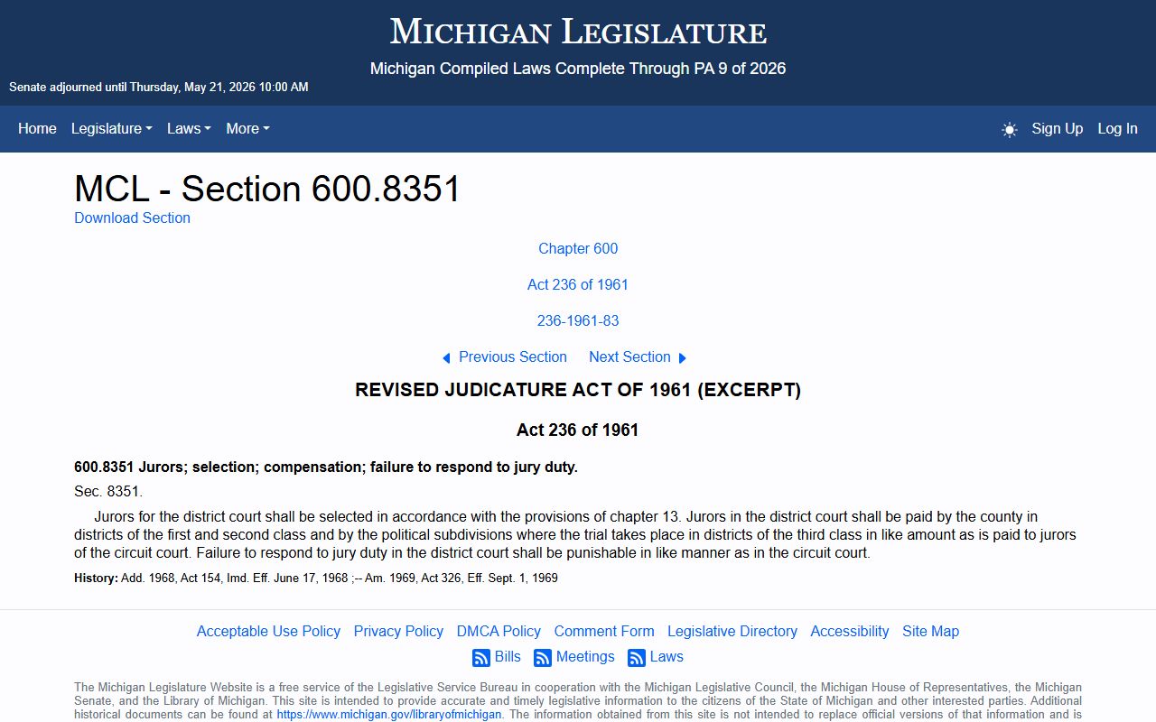Screen dimensions: 1156x722
Task: Click the 'Sec. 8351.' text
Action: (x=108, y=492)
